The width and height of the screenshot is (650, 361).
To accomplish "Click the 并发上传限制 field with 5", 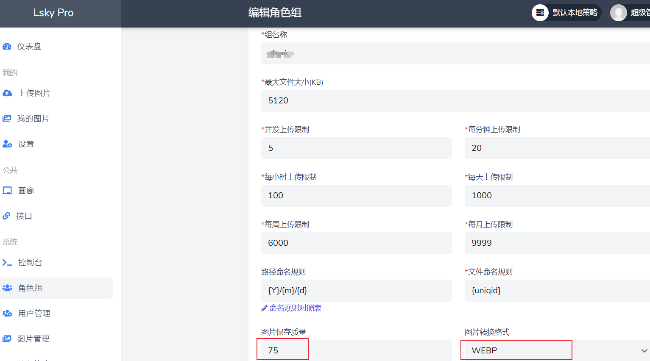I will (357, 148).
